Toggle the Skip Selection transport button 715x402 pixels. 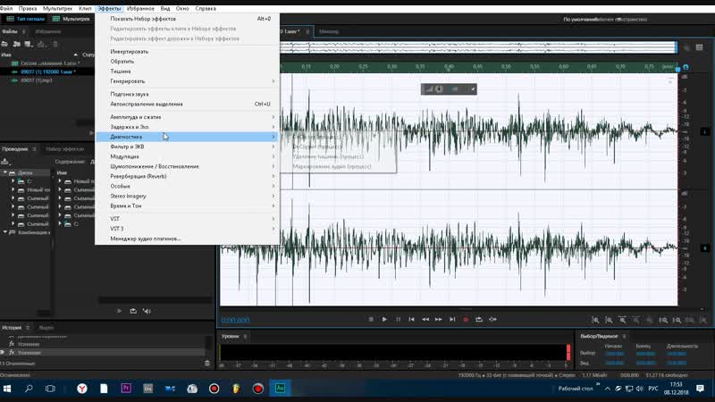pyautogui.click(x=493, y=320)
